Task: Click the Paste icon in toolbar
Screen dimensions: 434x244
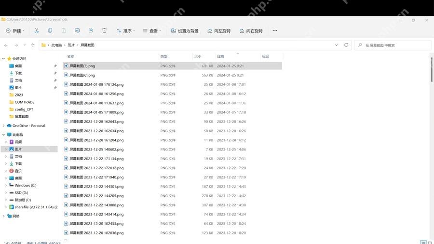Action: point(64,30)
